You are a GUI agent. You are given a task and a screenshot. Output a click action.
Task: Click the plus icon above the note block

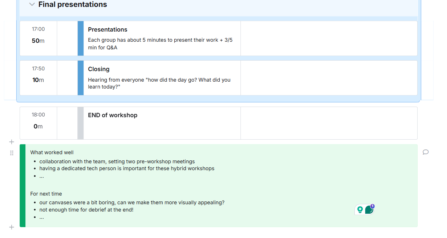tap(12, 142)
